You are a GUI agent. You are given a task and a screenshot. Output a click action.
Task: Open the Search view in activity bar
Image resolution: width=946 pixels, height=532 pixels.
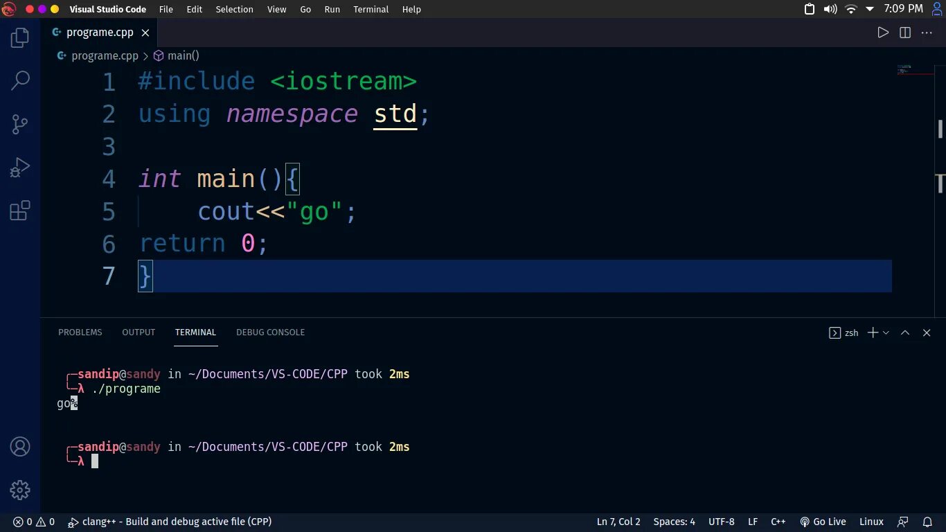(20, 80)
